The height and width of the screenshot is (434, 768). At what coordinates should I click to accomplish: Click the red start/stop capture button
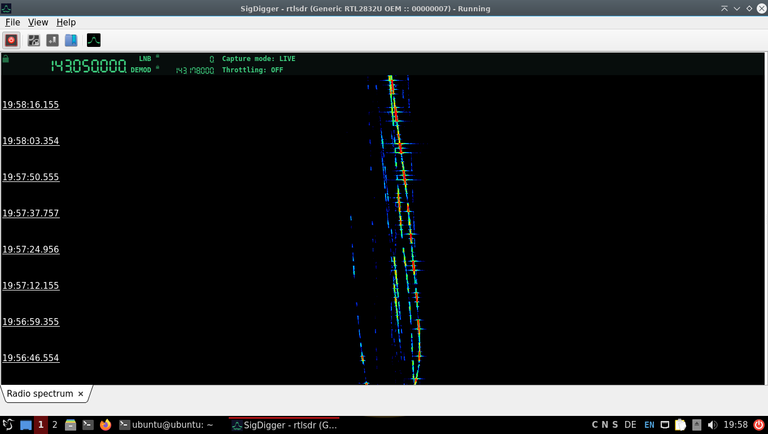[11, 40]
